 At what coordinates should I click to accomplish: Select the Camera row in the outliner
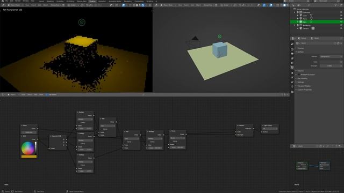(x=306, y=28)
